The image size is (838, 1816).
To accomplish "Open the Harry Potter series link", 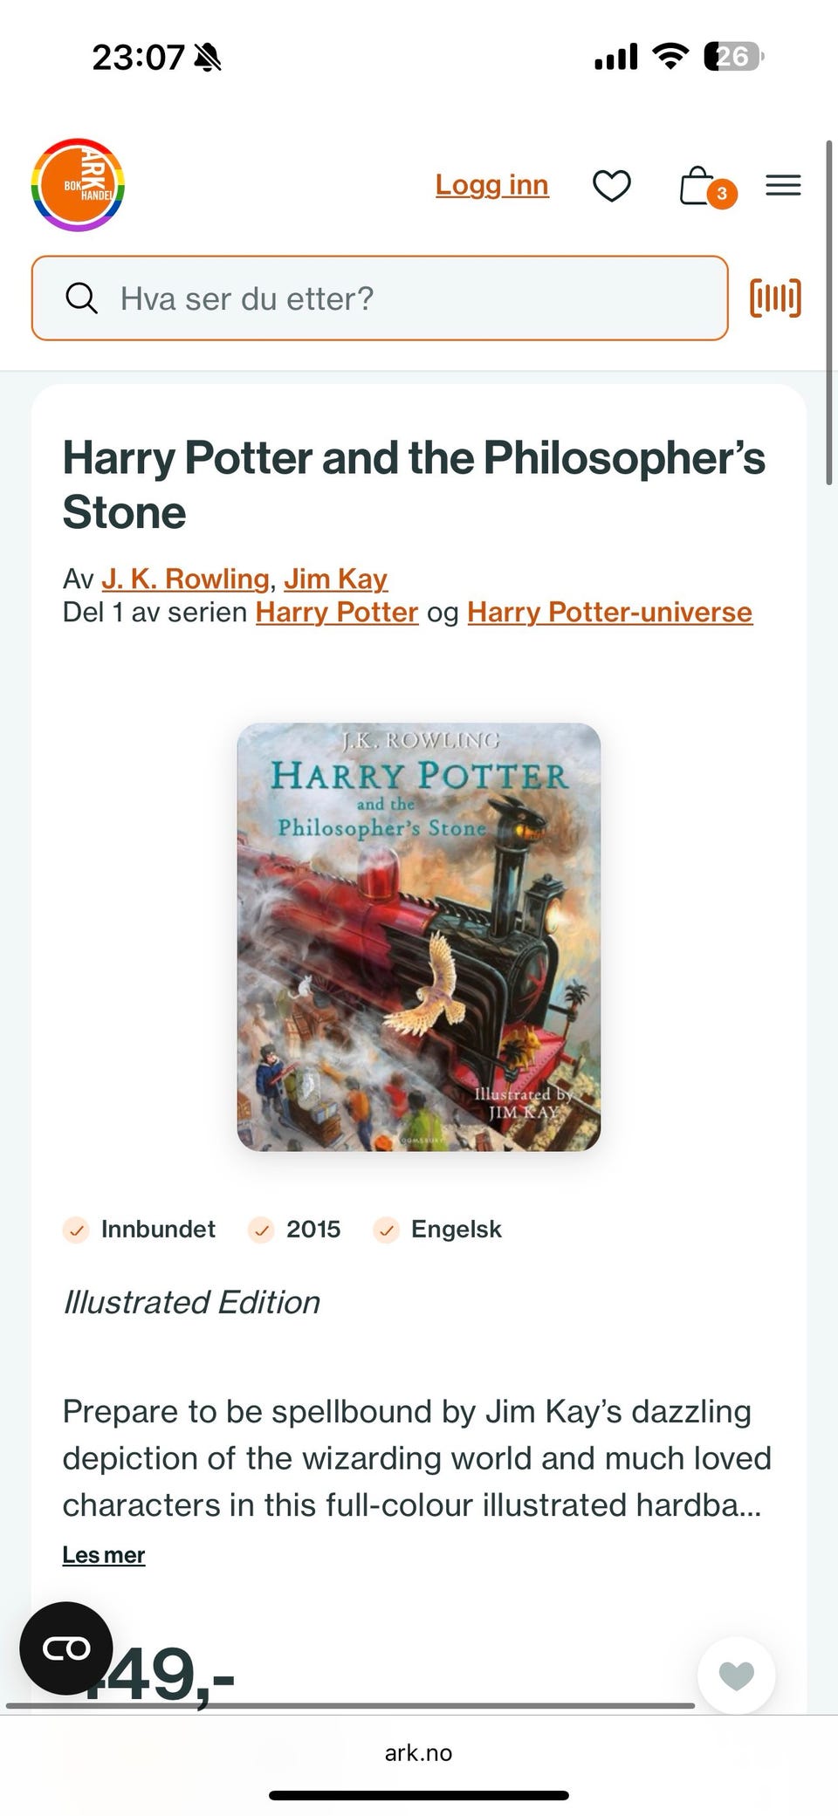I will tap(337, 612).
